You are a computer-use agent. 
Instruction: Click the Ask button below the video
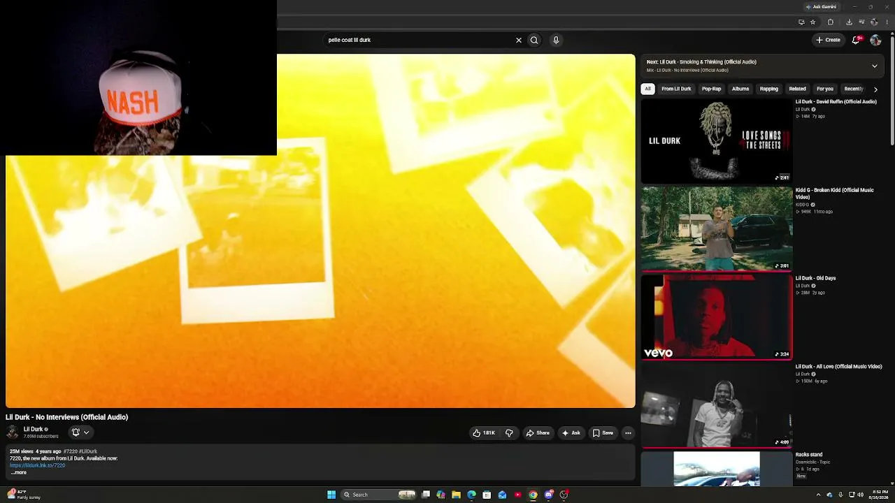(x=571, y=433)
